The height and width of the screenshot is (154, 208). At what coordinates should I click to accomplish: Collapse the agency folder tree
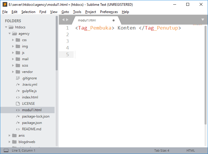click(x=9, y=34)
